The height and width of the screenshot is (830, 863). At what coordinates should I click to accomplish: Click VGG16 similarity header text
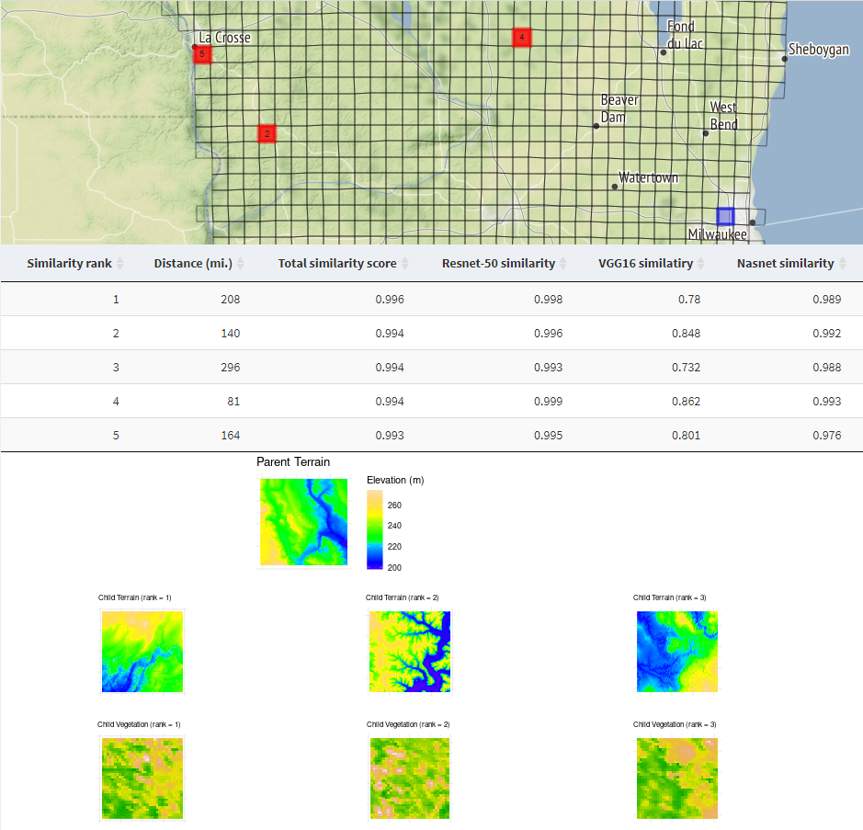coord(645,264)
